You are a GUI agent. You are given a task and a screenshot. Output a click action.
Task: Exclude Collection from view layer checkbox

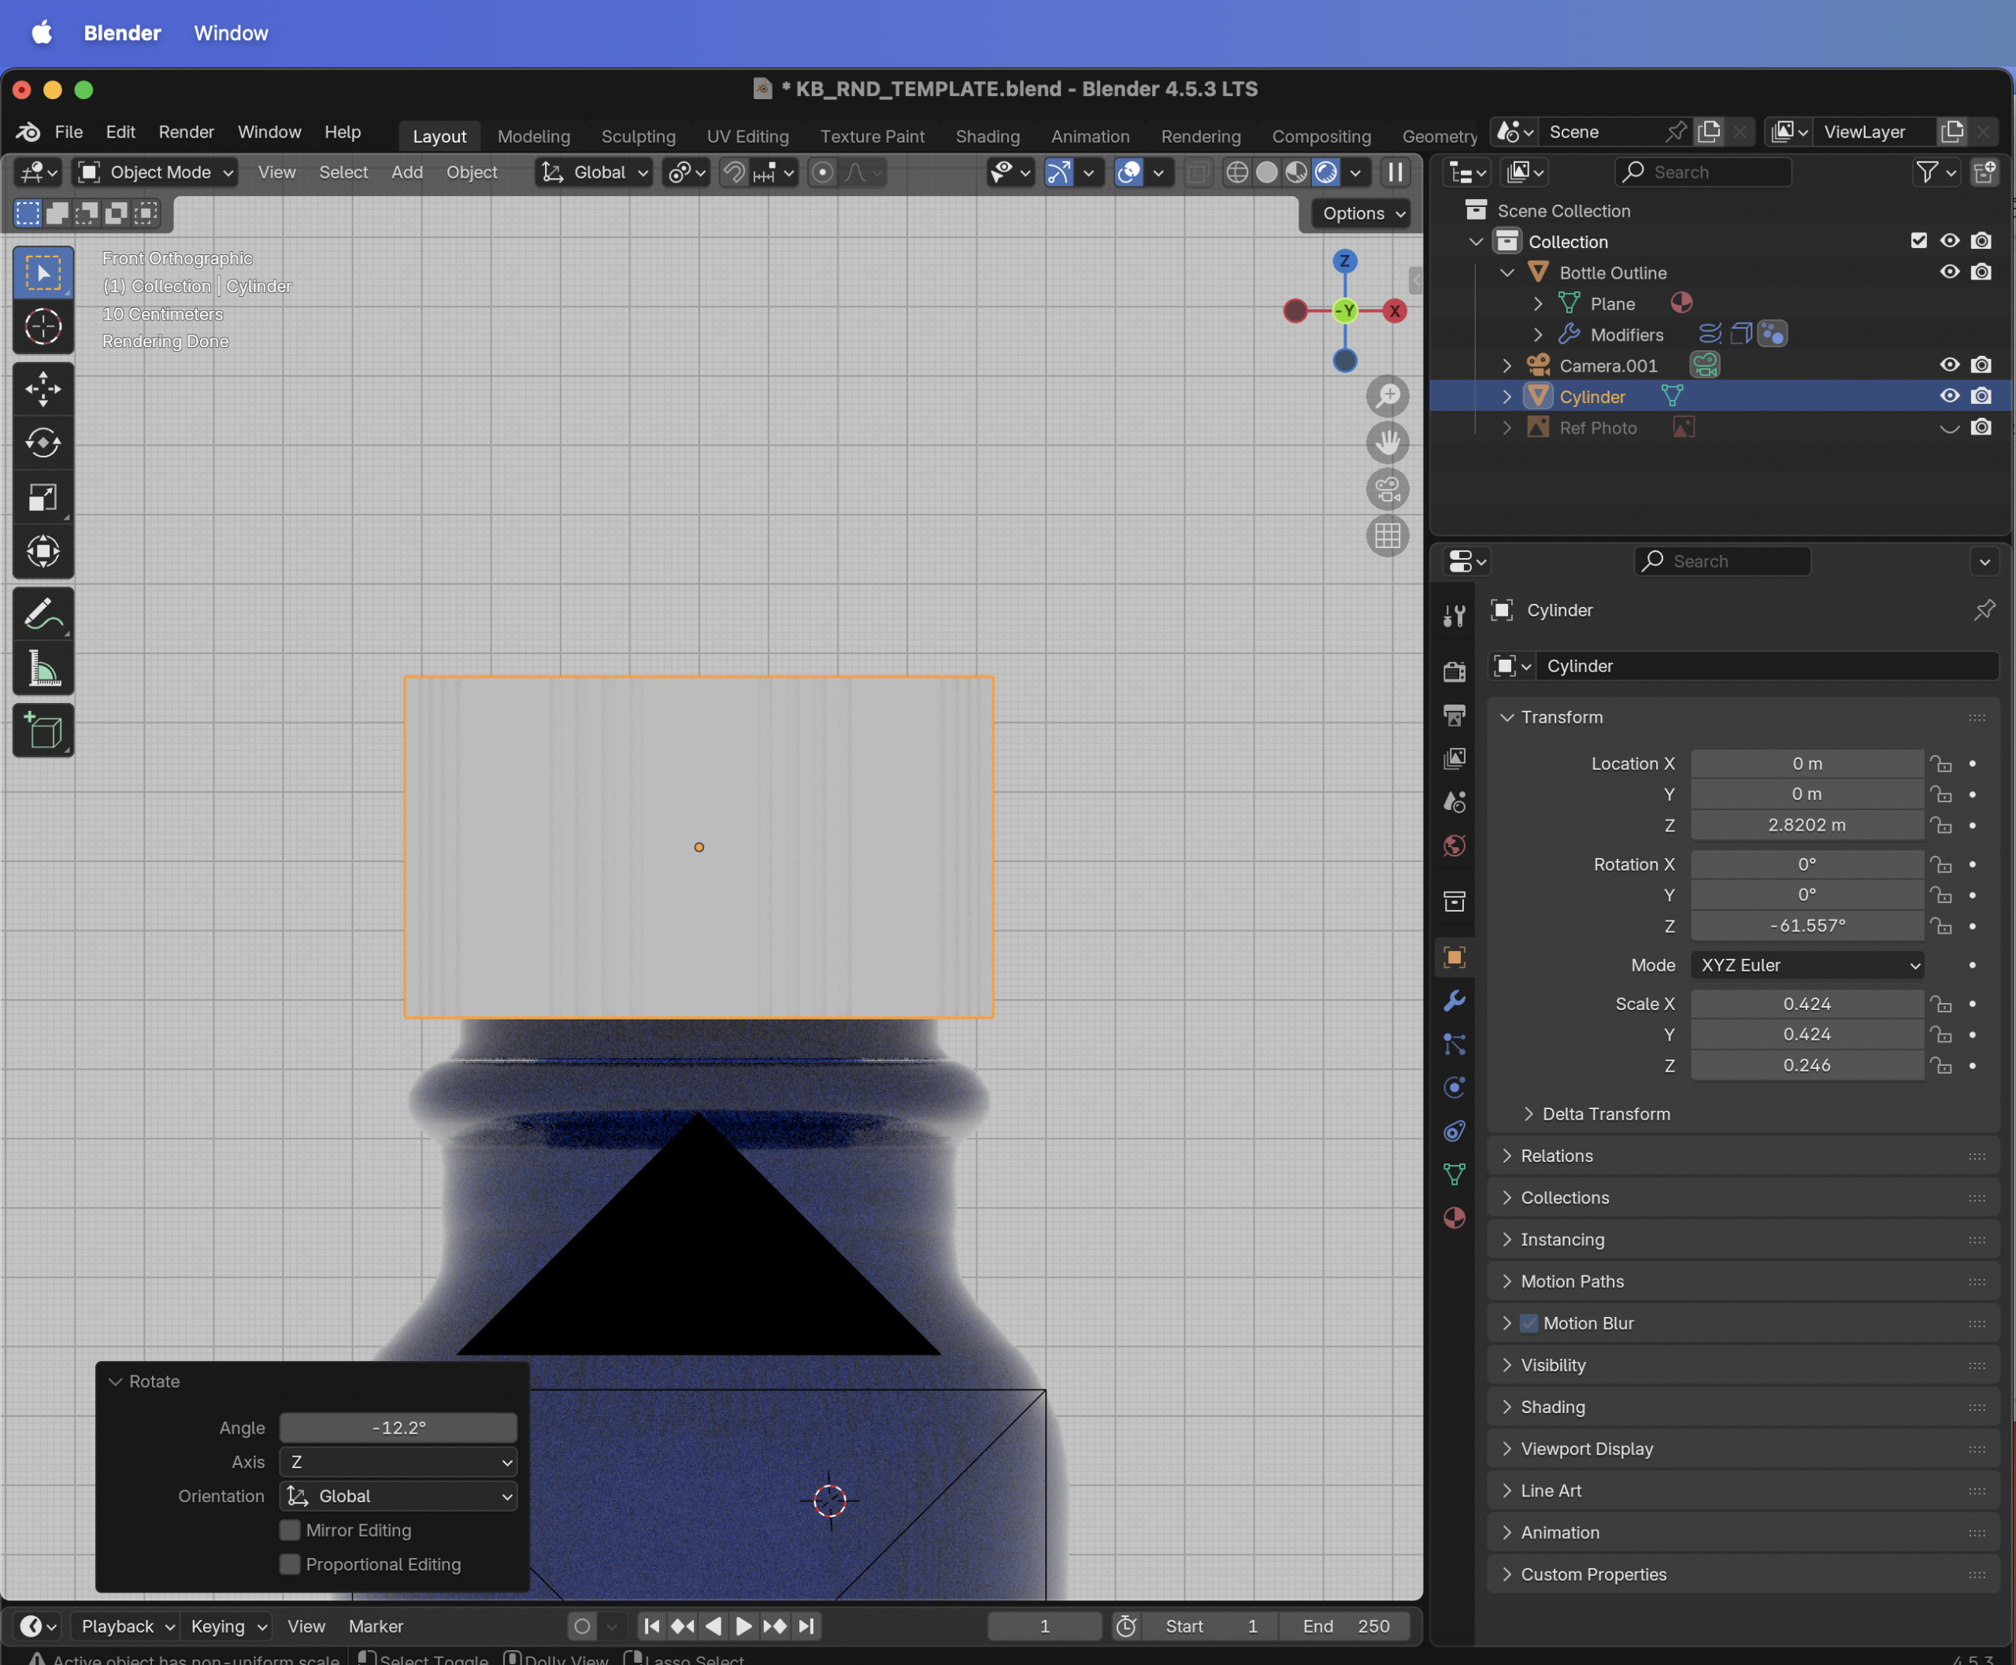point(1919,241)
